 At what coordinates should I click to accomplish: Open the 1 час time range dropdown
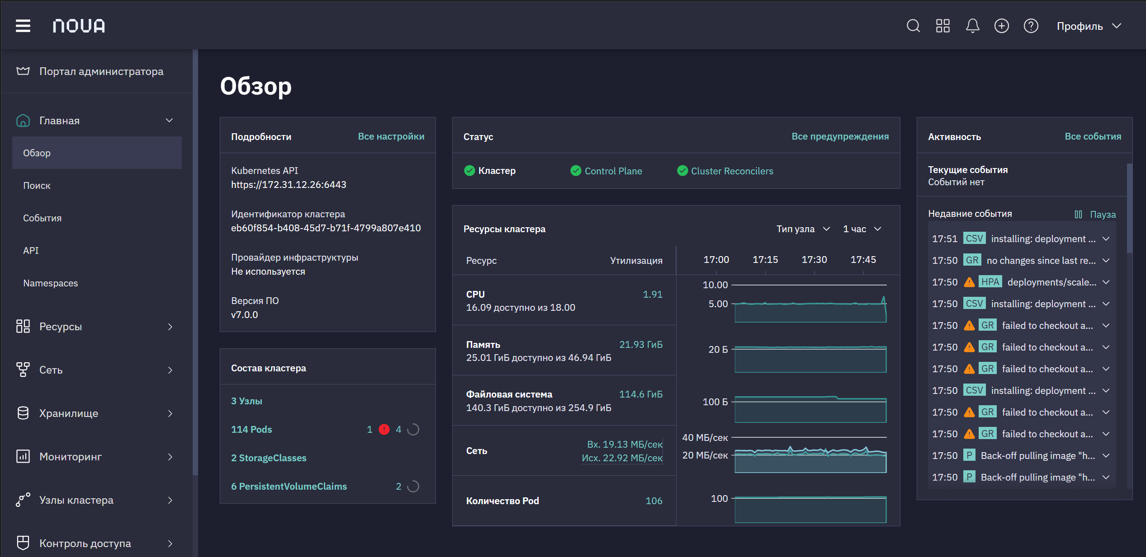pyautogui.click(x=862, y=229)
